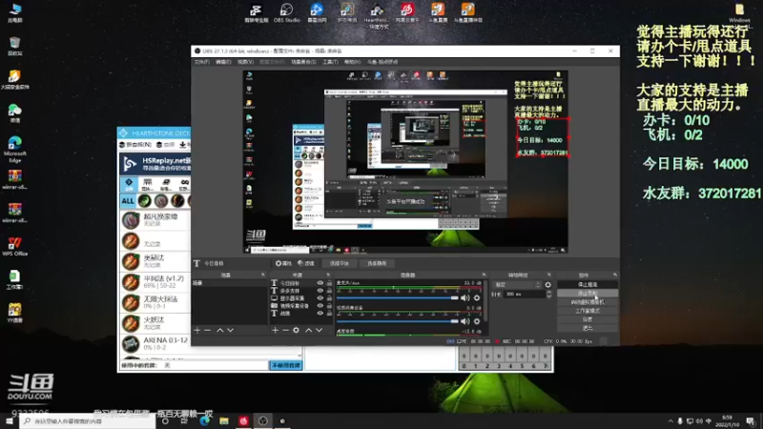Image resolution: width=763 pixels, height=429 pixels.
Task: Hide the 视频采集设备 source
Action: (x=320, y=305)
